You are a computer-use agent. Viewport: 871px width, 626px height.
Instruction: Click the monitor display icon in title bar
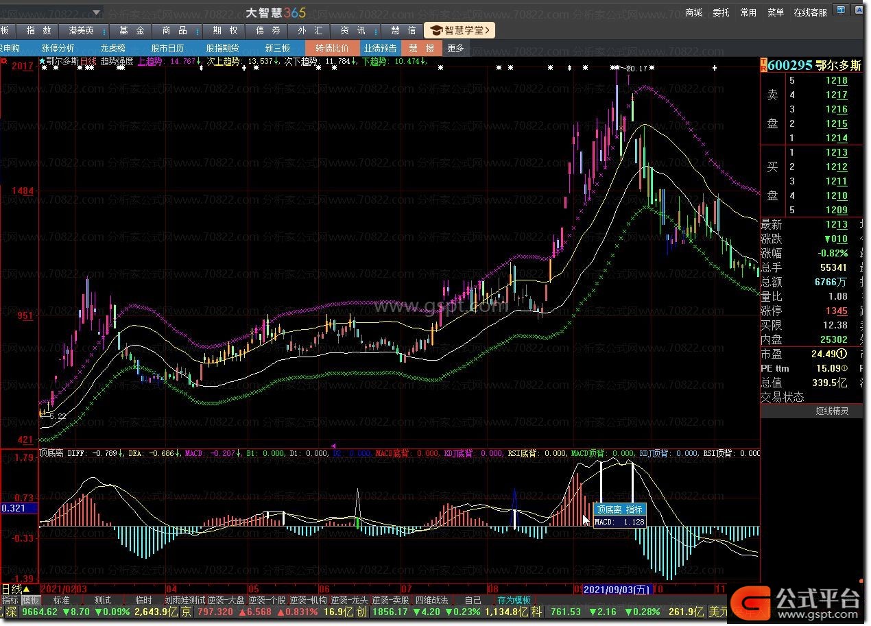coord(840,11)
